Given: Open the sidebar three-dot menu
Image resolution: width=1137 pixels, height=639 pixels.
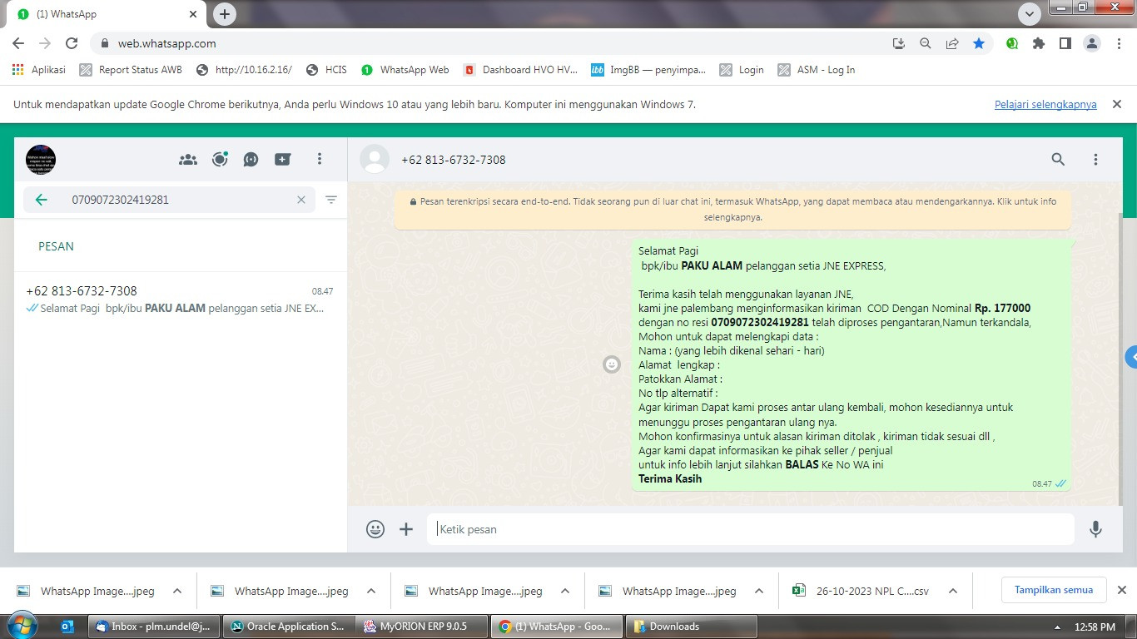Looking at the screenshot, I should tap(320, 159).
